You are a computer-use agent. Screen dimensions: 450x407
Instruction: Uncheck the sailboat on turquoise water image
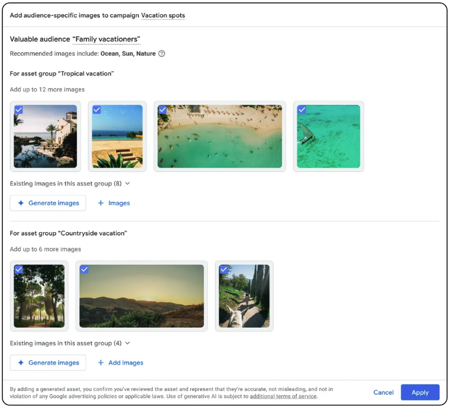[302, 110]
